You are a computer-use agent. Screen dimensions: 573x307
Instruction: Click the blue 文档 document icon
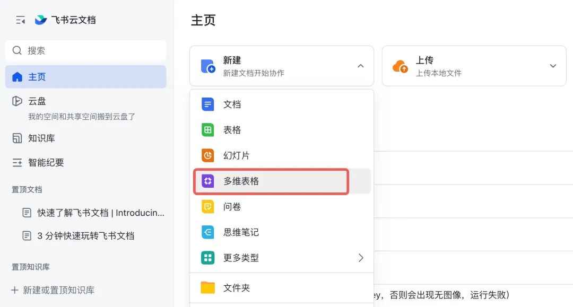click(207, 104)
